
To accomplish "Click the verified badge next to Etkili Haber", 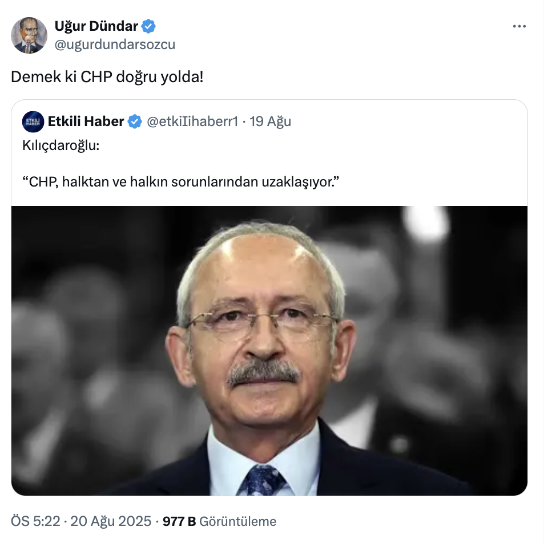I will point(135,121).
